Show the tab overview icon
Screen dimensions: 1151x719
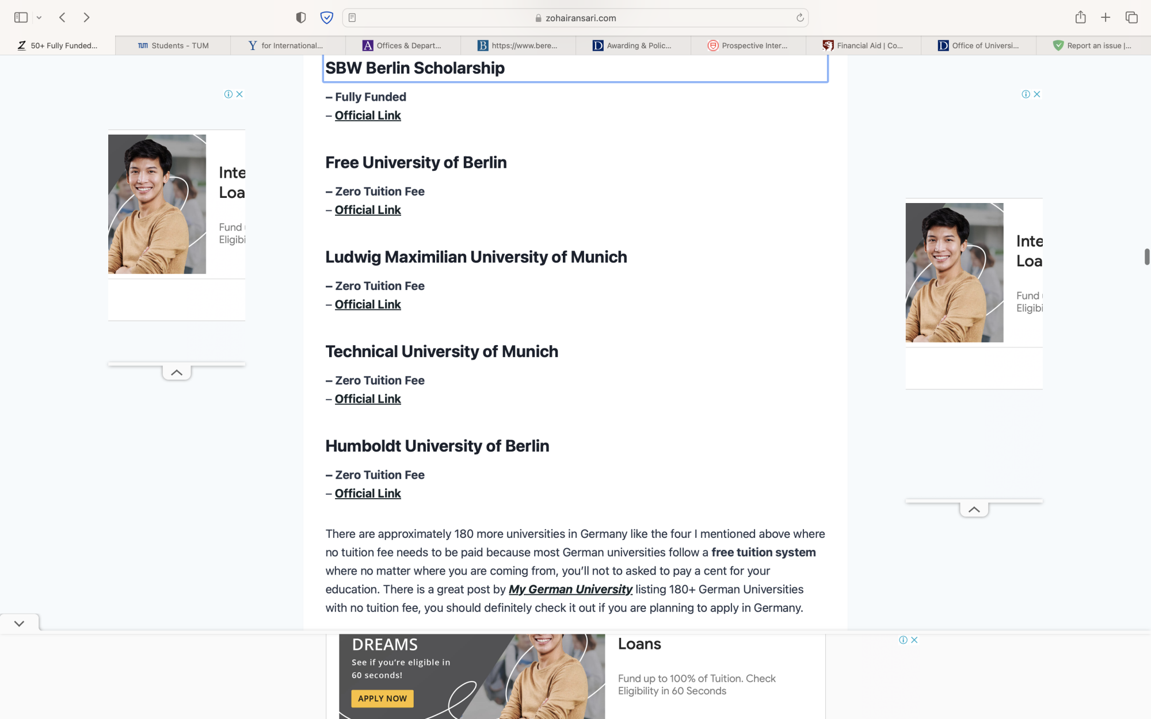coord(1131,17)
